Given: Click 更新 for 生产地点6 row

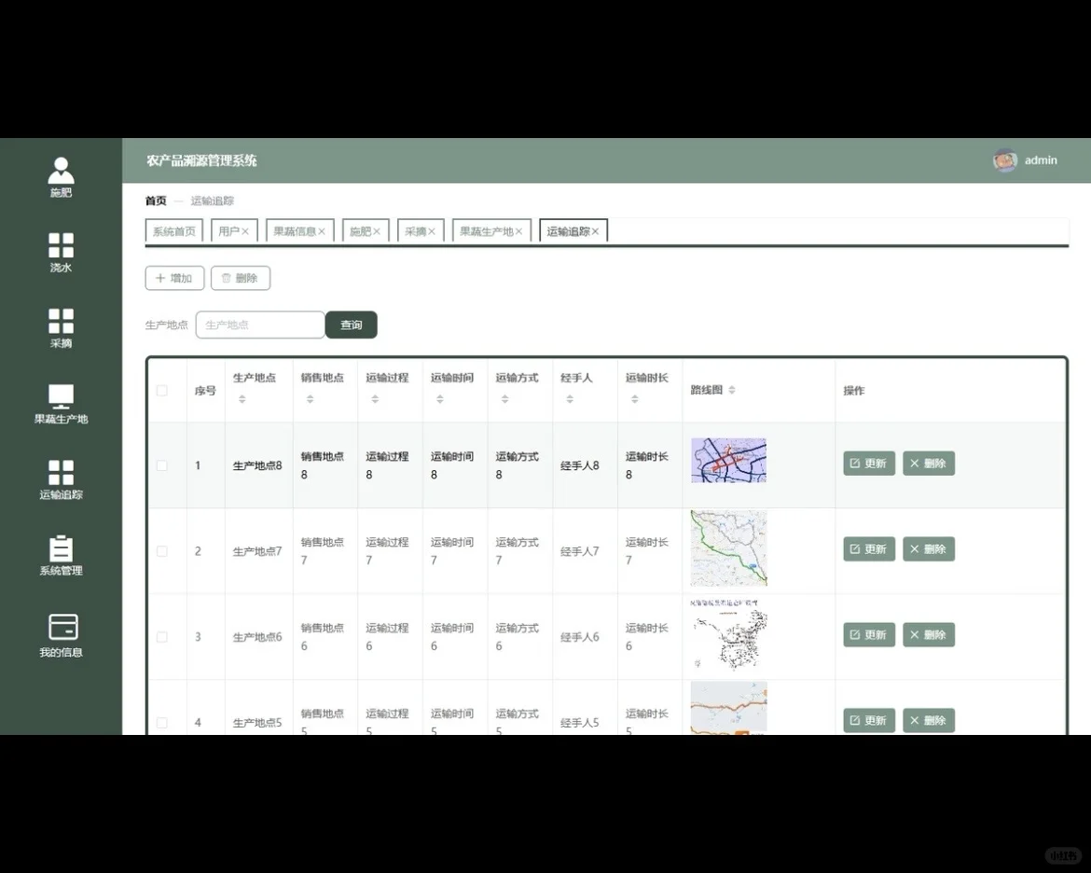Looking at the screenshot, I should pos(868,634).
